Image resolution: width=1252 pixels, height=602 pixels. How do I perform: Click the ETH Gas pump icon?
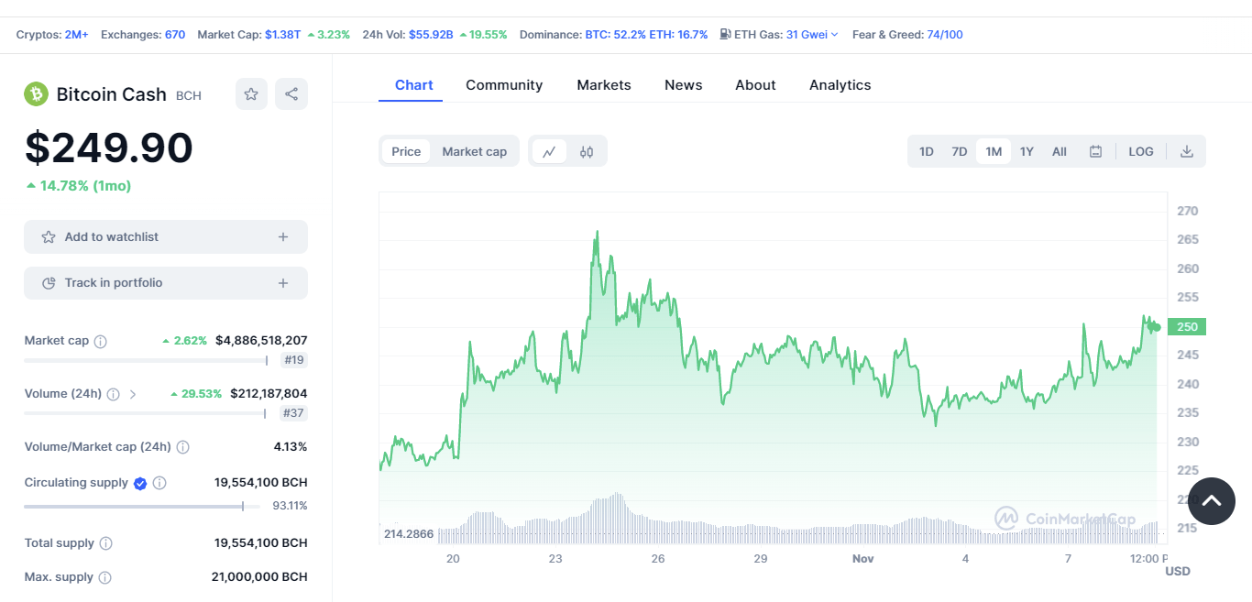coord(725,35)
